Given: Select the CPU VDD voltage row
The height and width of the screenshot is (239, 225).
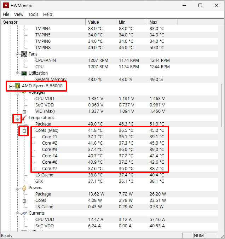Looking at the screenshot, I should tap(126, 99).
